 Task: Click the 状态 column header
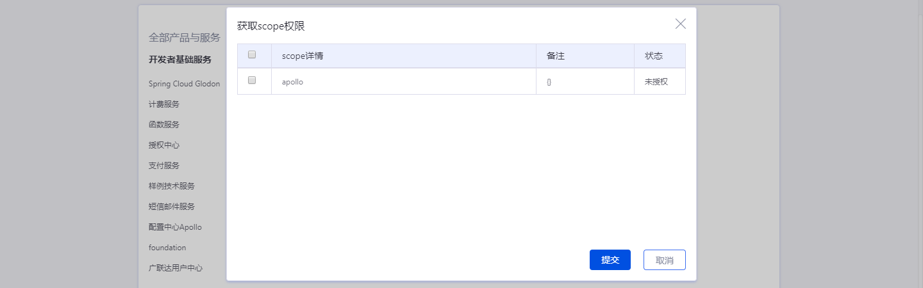point(654,56)
